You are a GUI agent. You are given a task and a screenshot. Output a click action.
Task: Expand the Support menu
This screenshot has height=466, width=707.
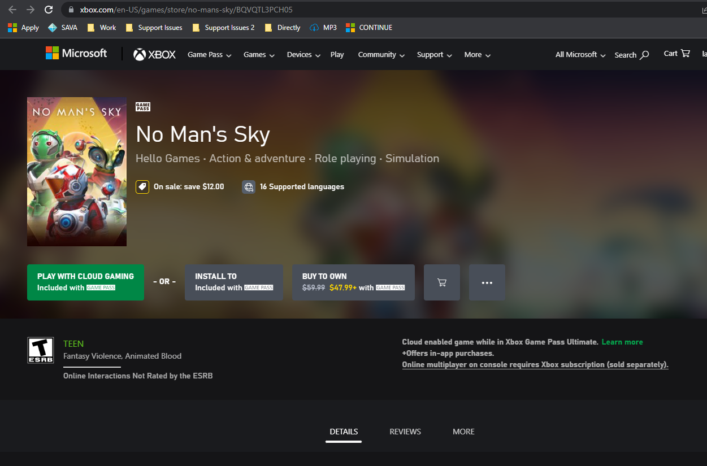point(435,55)
